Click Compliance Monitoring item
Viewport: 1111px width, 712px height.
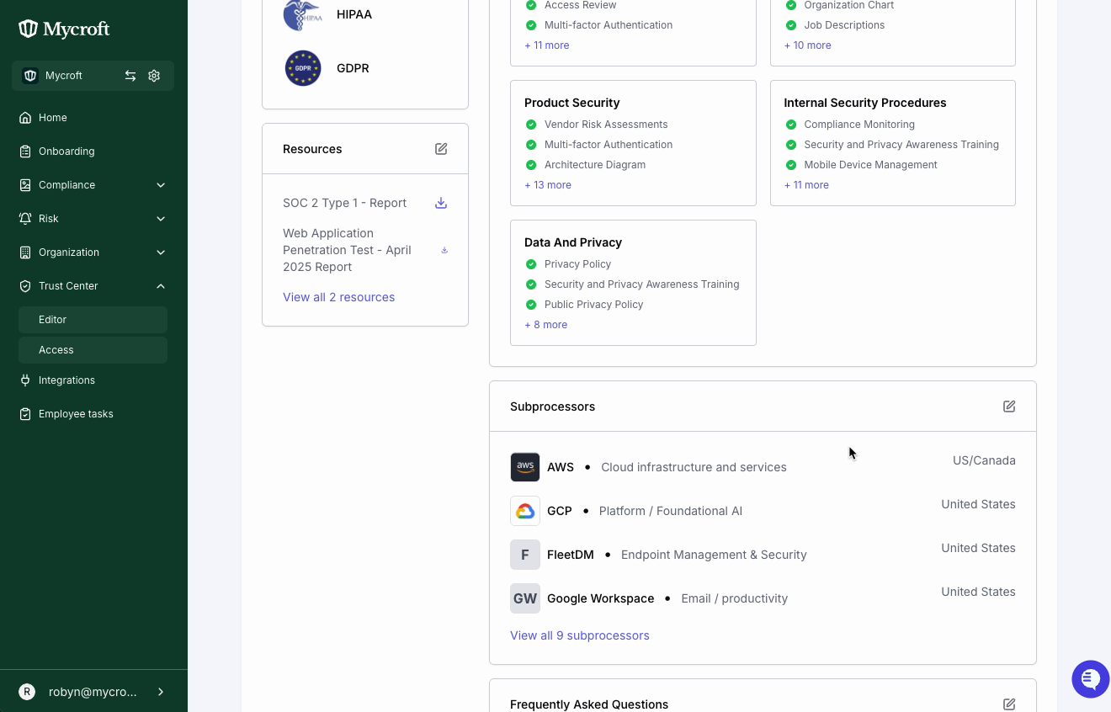click(x=859, y=125)
